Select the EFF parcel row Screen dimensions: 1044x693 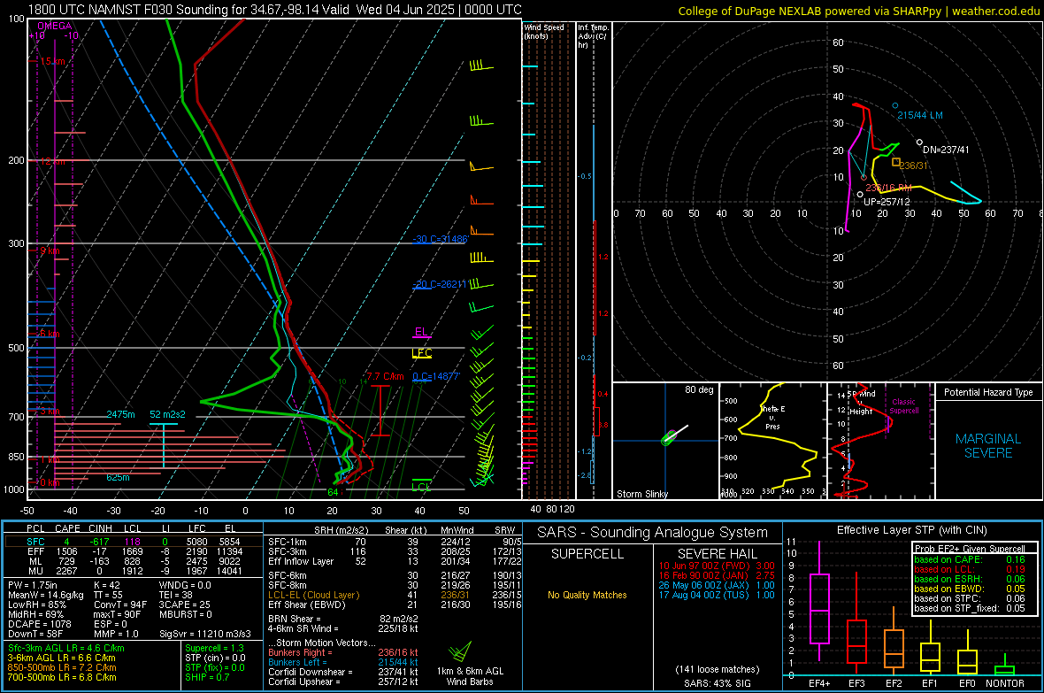(x=134, y=551)
